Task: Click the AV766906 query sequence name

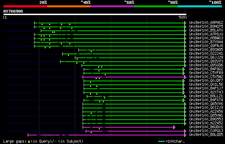Action: 13,11
